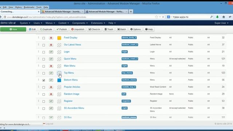233x131 pixels.
Task: Switch to Advanced Module Manager - Joomla tab
Action: (x=63, y=12)
